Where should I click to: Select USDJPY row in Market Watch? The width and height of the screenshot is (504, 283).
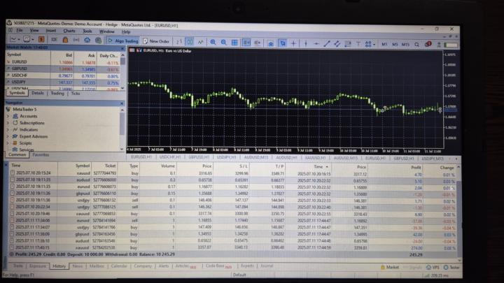pos(62,82)
